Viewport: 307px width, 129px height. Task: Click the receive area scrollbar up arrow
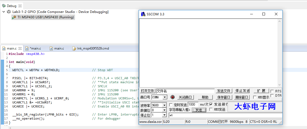coord(280,21)
